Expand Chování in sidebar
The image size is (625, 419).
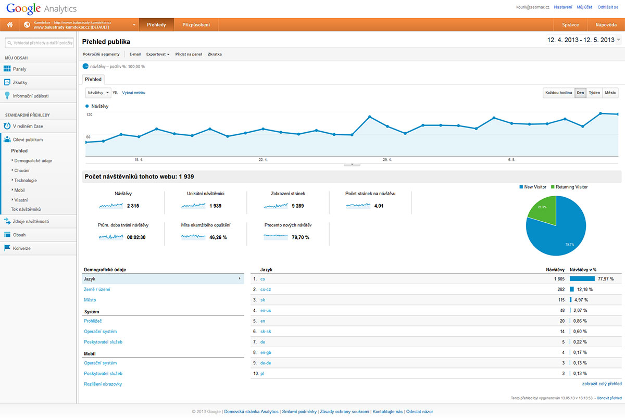pos(21,171)
